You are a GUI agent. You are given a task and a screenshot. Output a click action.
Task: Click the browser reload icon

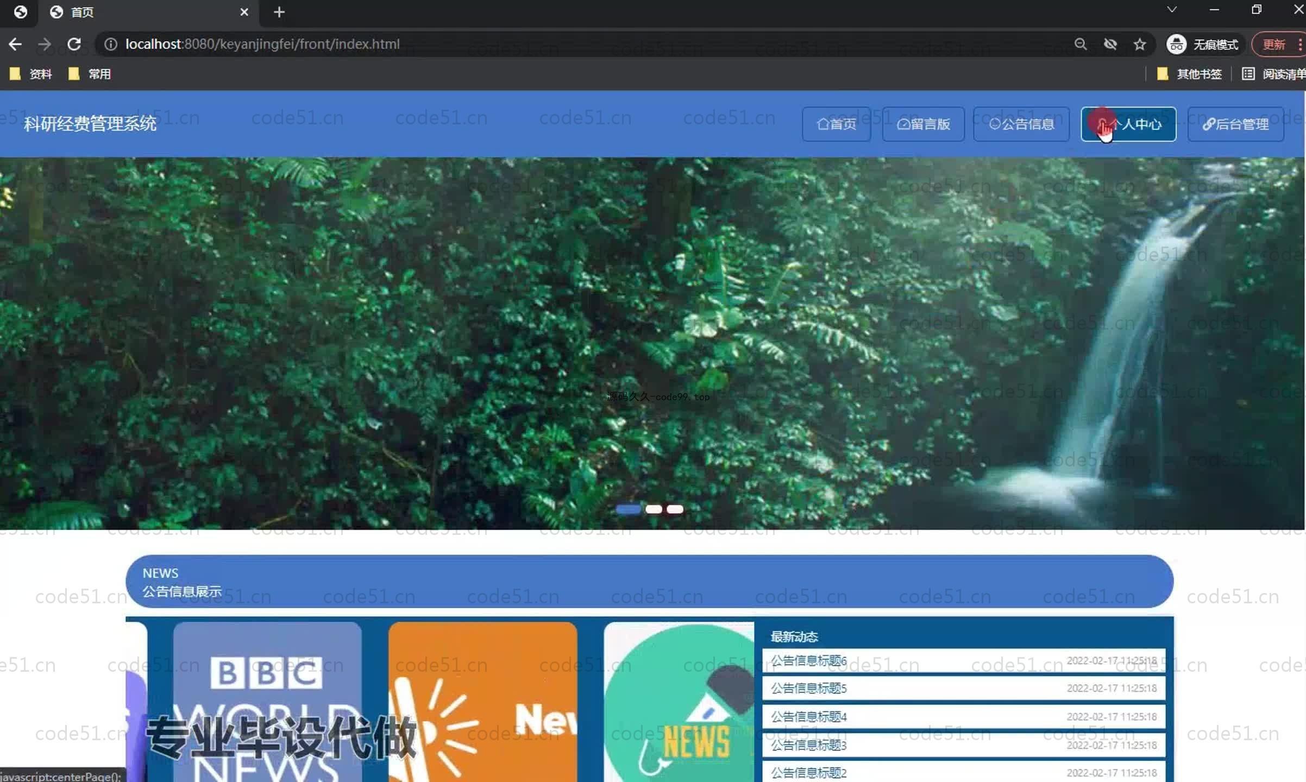pyautogui.click(x=74, y=44)
